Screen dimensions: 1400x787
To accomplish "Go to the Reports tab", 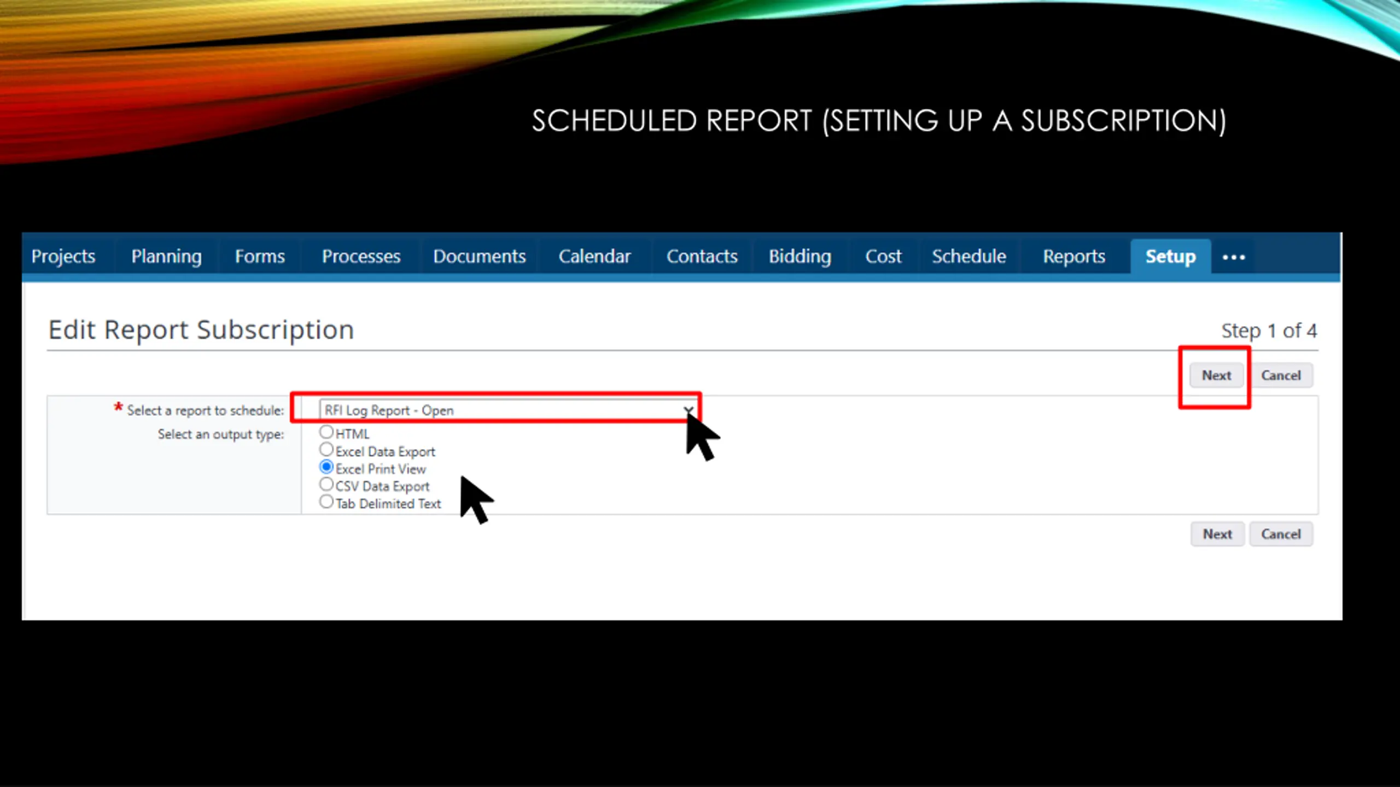I will 1074,257.
